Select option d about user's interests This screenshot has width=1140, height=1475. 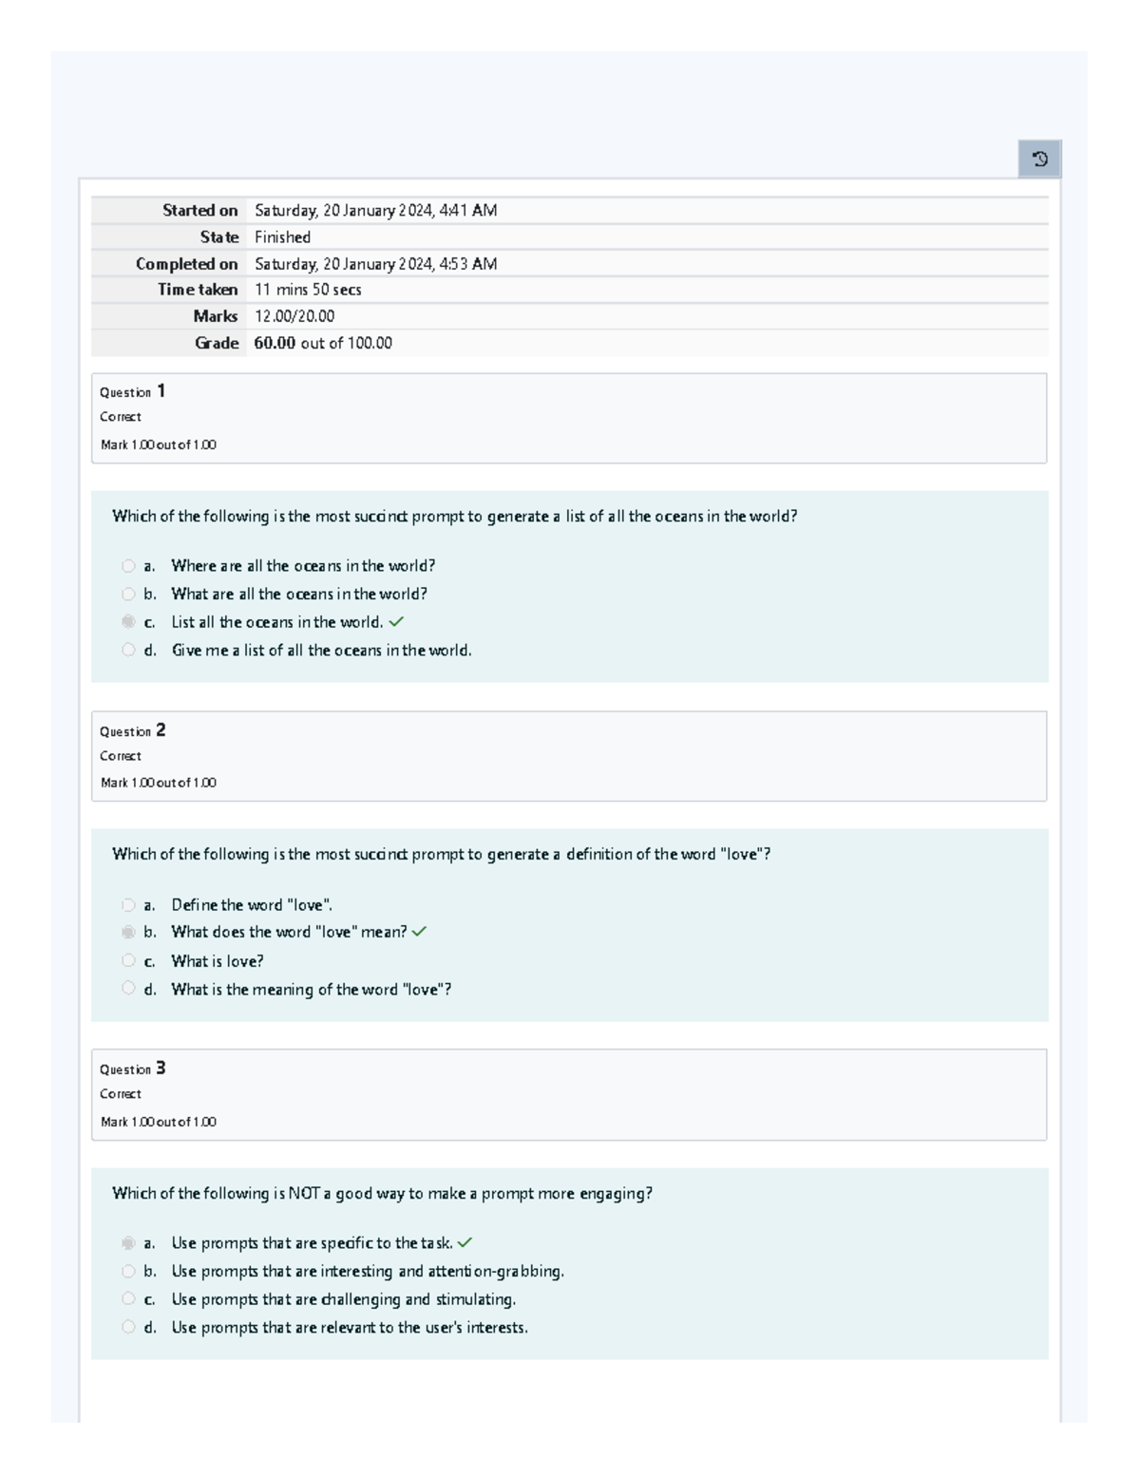pyautogui.click(x=128, y=1327)
